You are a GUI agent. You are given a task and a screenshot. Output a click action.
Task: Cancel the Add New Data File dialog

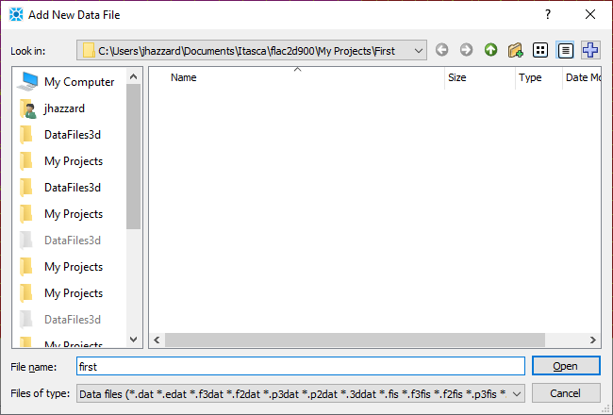pos(566,392)
